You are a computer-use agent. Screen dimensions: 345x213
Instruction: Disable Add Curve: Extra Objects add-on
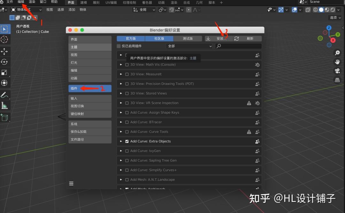point(127,141)
